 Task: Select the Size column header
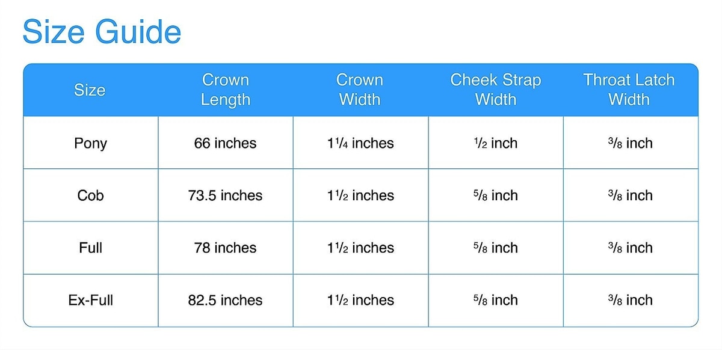pyautogui.click(x=90, y=90)
